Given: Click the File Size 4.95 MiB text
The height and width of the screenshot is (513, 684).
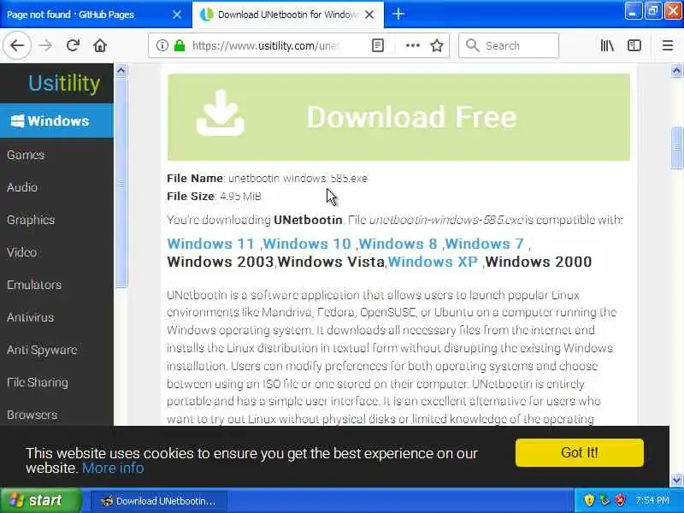Looking at the screenshot, I should pos(215,197).
